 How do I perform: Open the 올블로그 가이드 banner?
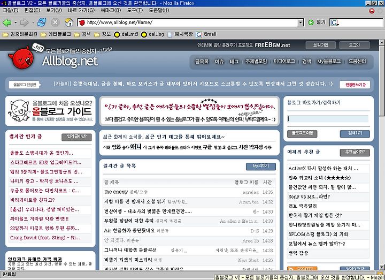(50, 111)
